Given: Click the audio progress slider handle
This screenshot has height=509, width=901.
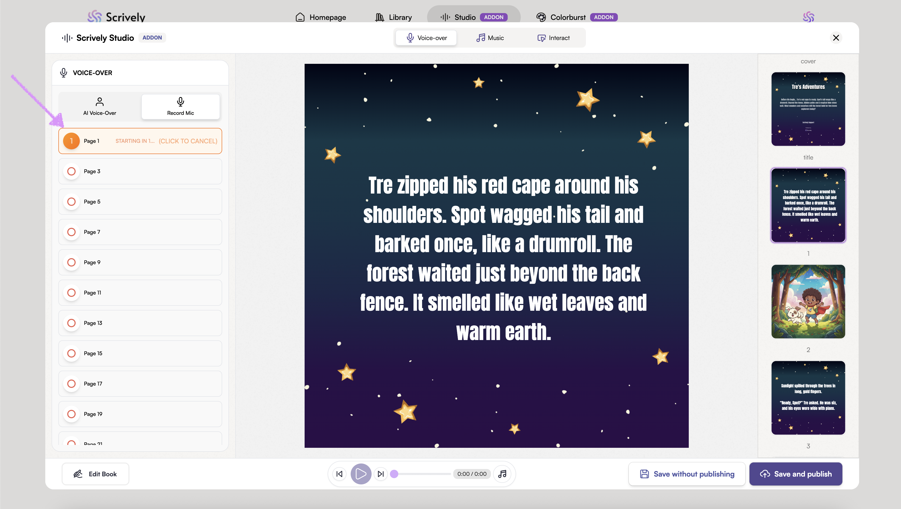Looking at the screenshot, I should [x=394, y=474].
